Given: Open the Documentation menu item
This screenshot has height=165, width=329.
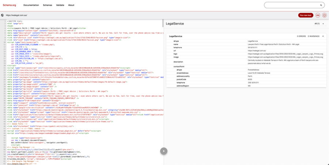Looking at the screenshot, I should (x=31, y=5).
